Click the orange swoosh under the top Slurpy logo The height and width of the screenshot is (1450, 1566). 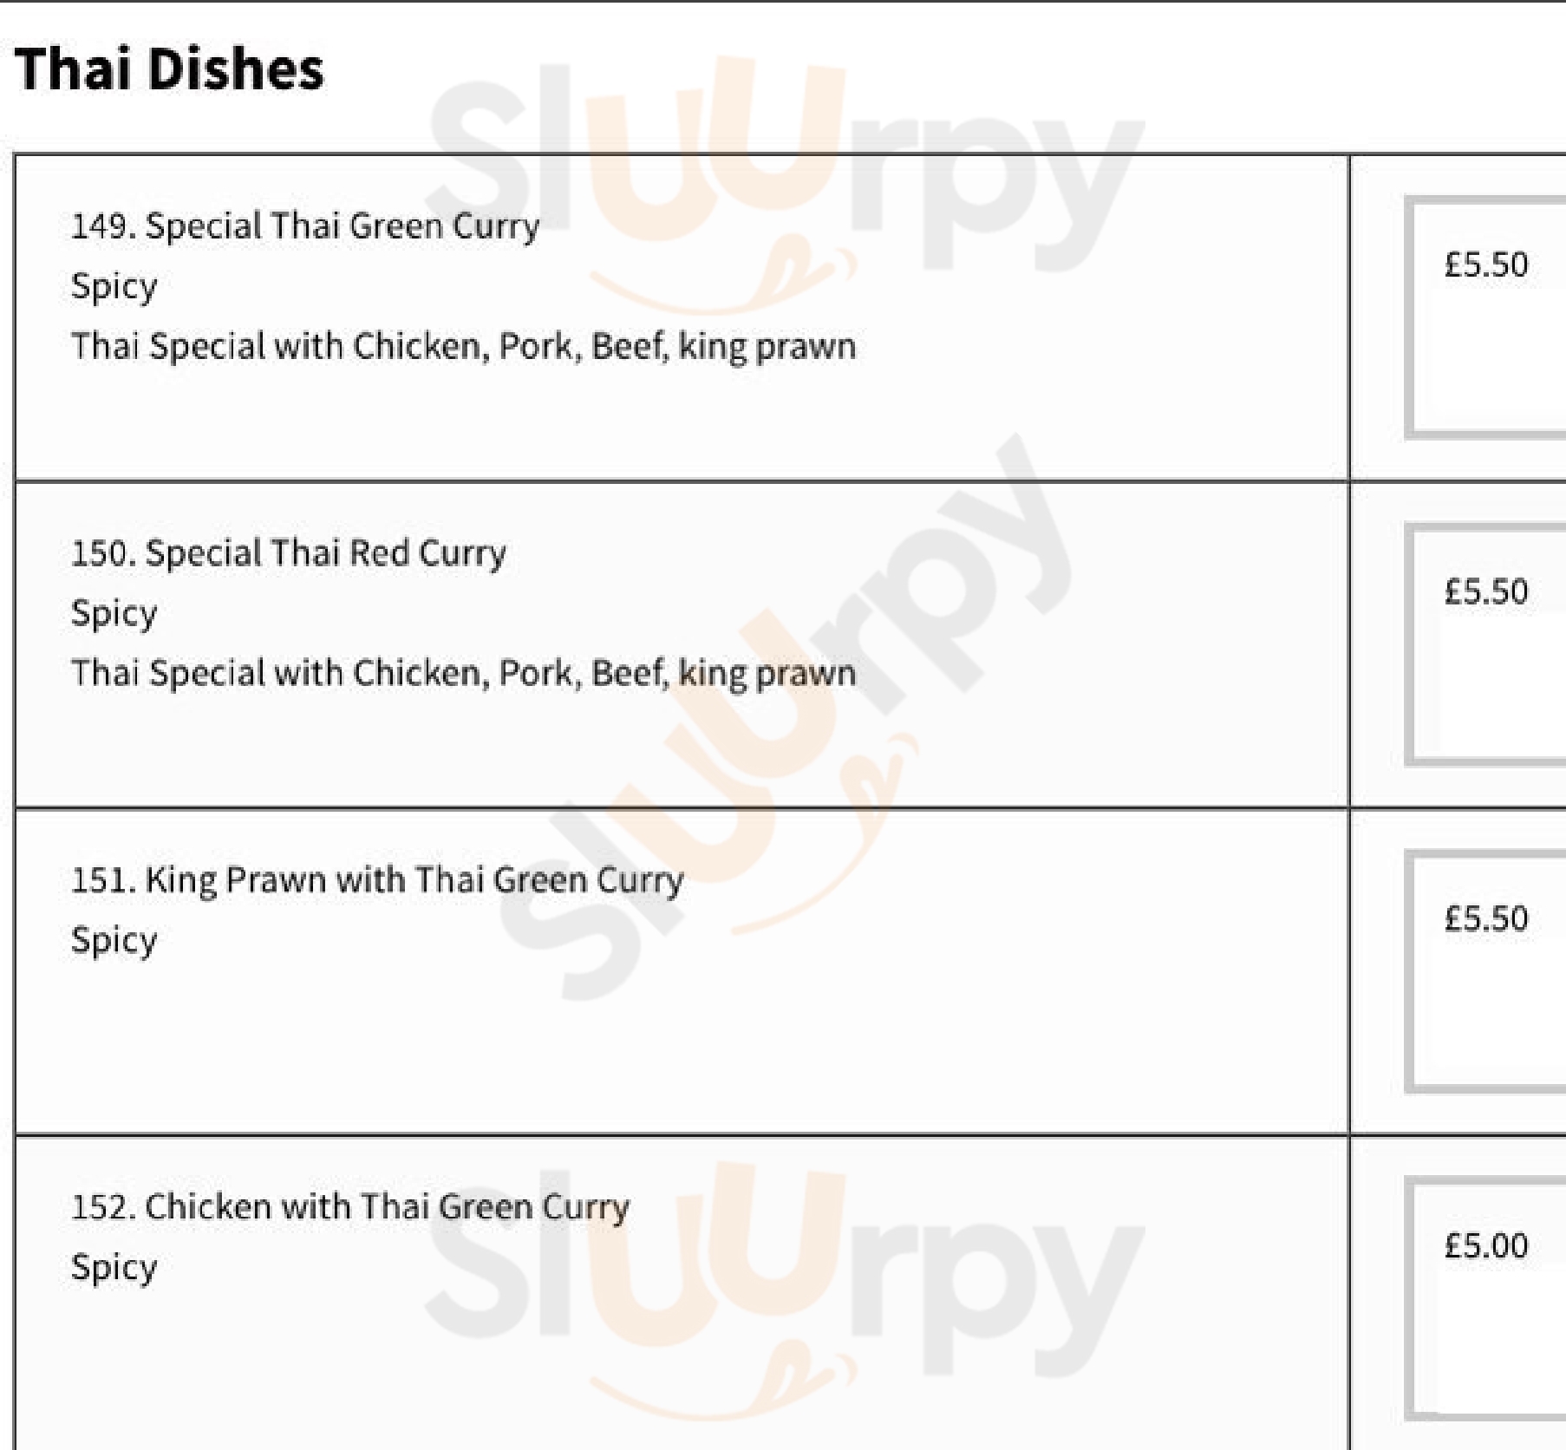point(724,282)
